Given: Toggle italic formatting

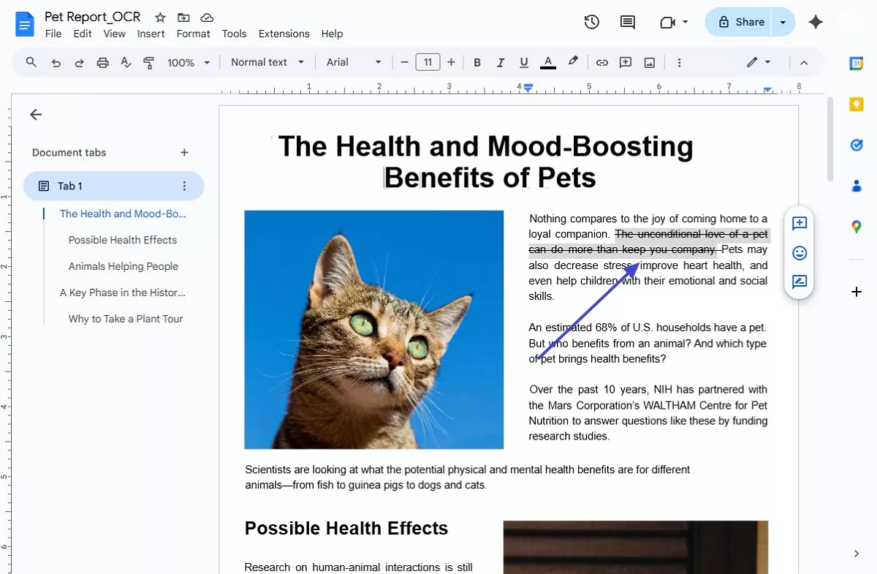Looking at the screenshot, I should [501, 62].
